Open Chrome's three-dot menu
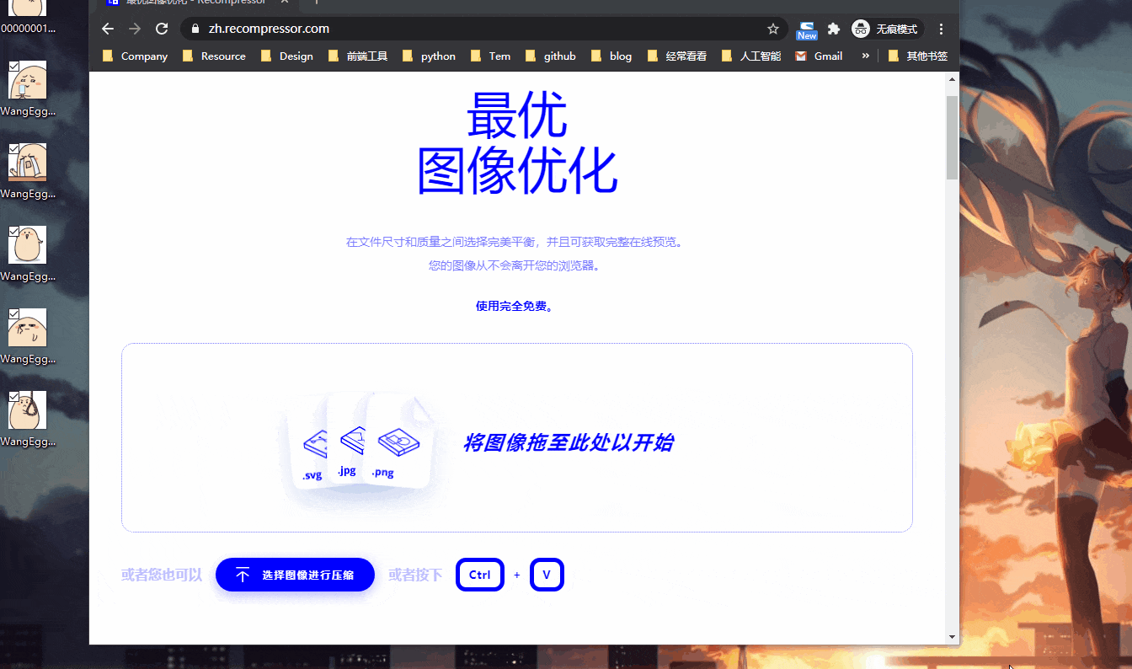The height and width of the screenshot is (669, 1132). coord(942,29)
